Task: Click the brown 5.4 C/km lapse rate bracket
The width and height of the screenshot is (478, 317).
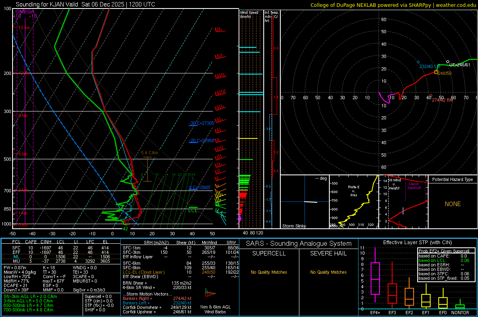Action: click(x=147, y=169)
